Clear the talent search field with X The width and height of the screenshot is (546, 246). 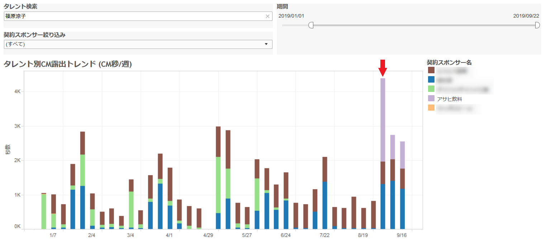pos(267,16)
